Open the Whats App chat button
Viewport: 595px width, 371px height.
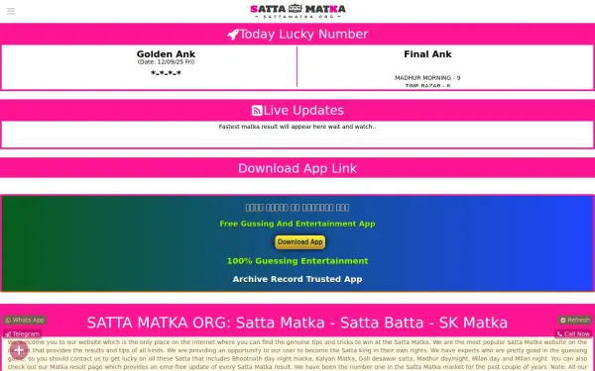[25, 321]
